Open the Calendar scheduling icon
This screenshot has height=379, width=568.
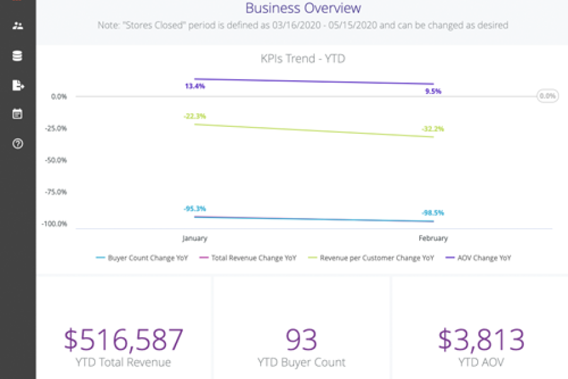coord(17,115)
